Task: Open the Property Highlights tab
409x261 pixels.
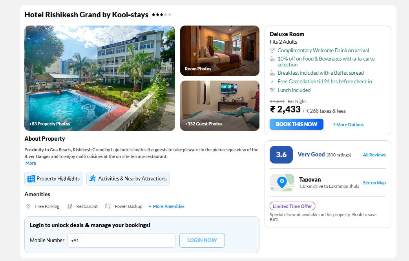Action: pyautogui.click(x=53, y=179)
